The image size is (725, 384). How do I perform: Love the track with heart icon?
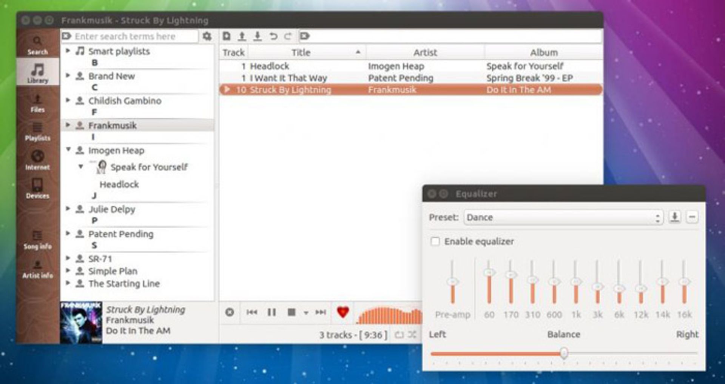(x=343, y=312)
